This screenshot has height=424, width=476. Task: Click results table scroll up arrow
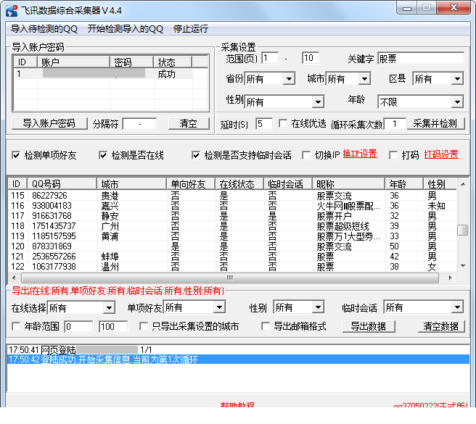point(463,184)
